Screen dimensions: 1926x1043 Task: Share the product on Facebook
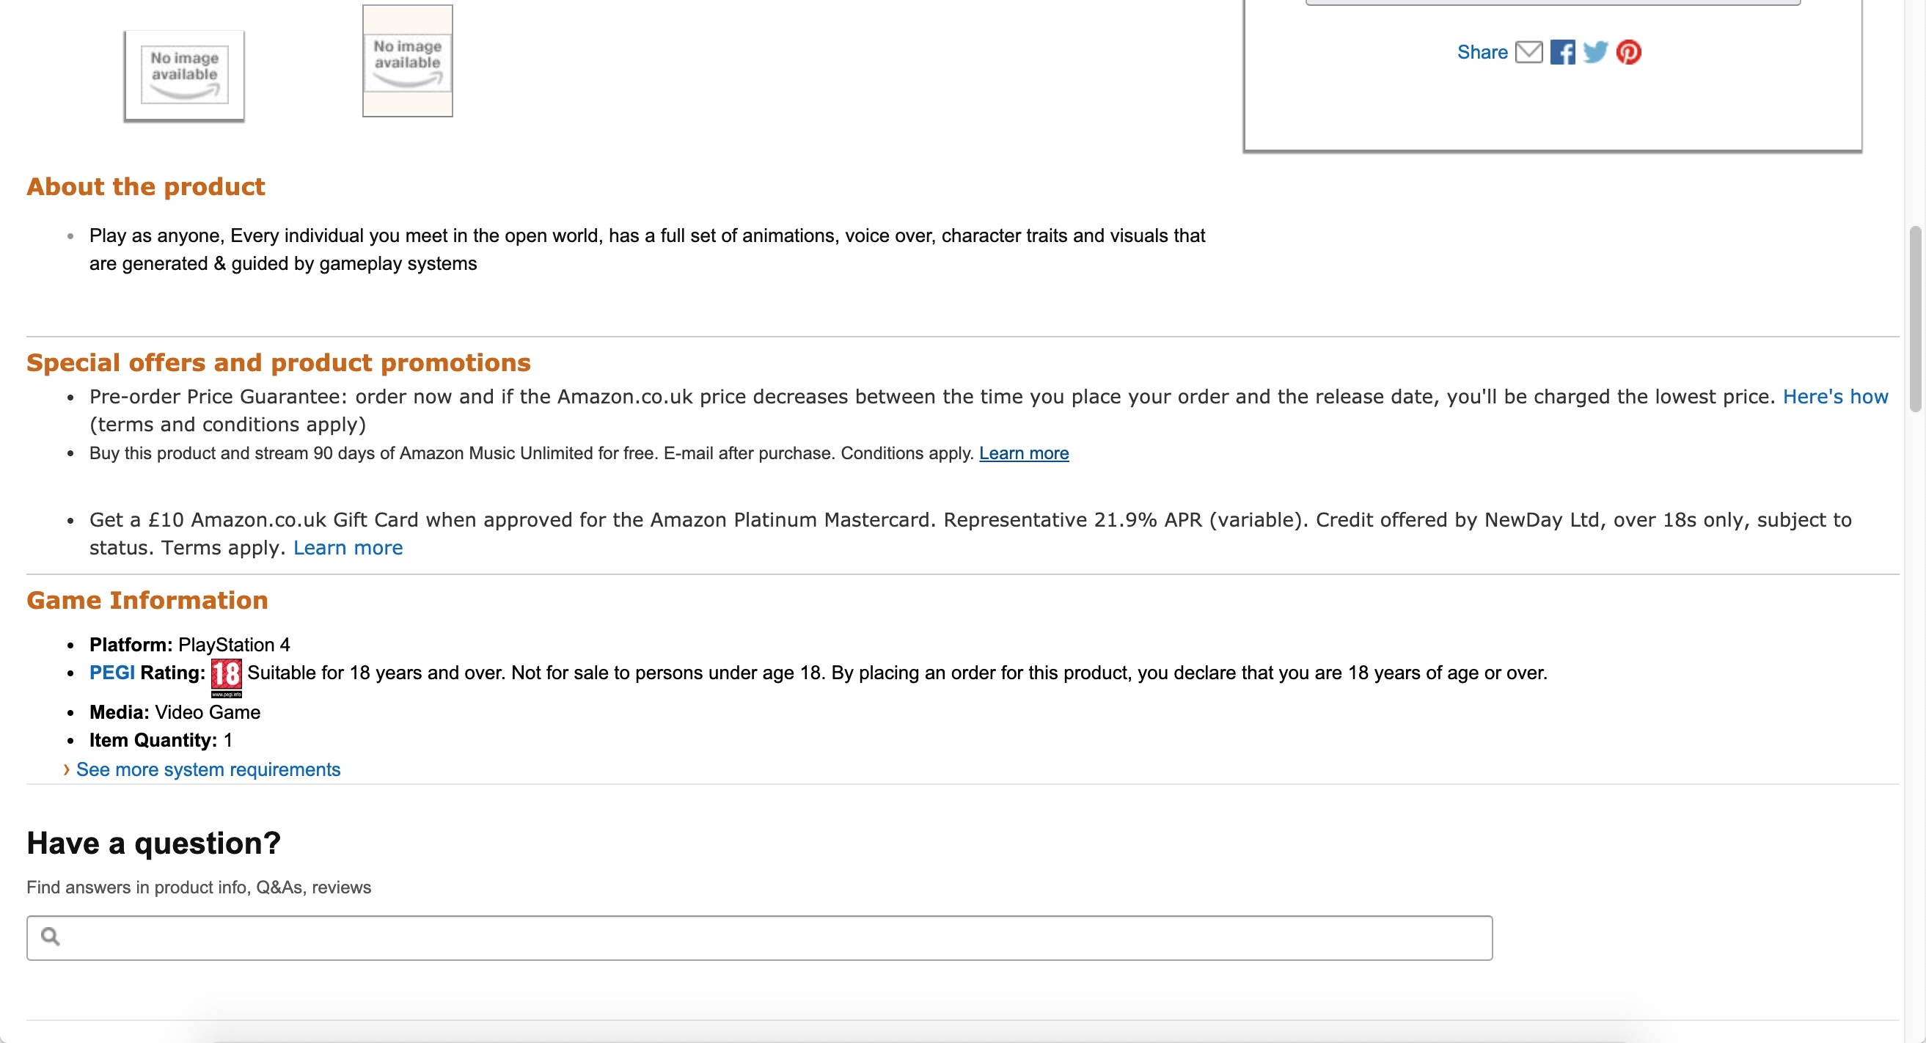coord(1562,52)
